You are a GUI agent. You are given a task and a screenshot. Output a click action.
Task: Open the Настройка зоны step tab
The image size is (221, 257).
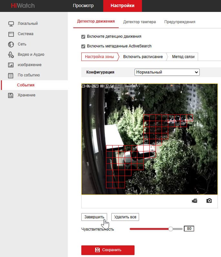pos(99,57)
